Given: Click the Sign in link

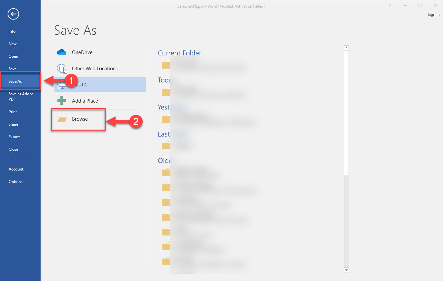Looking at the screenshot, I should click(433, 15).
